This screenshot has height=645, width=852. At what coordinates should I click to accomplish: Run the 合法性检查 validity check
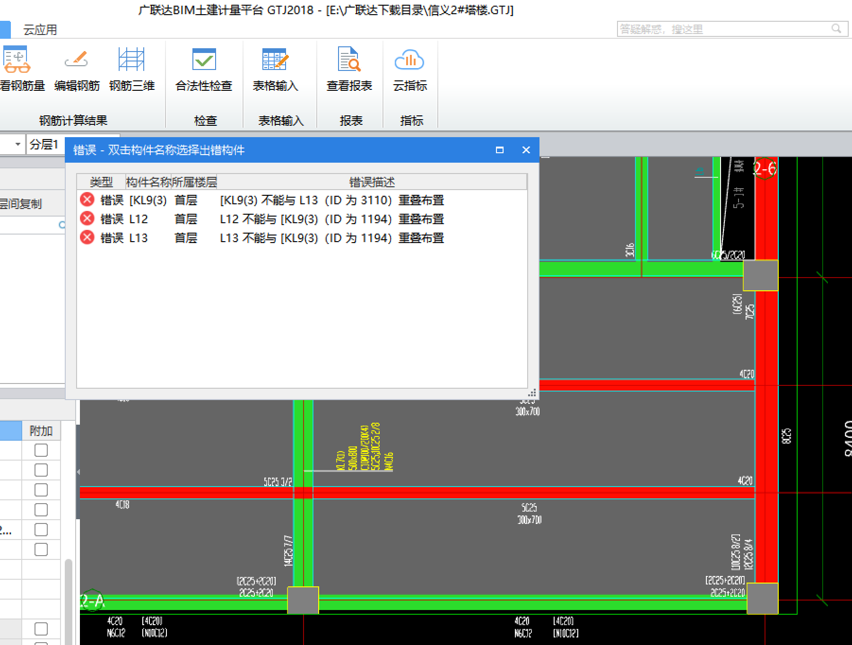click(204, 69)
